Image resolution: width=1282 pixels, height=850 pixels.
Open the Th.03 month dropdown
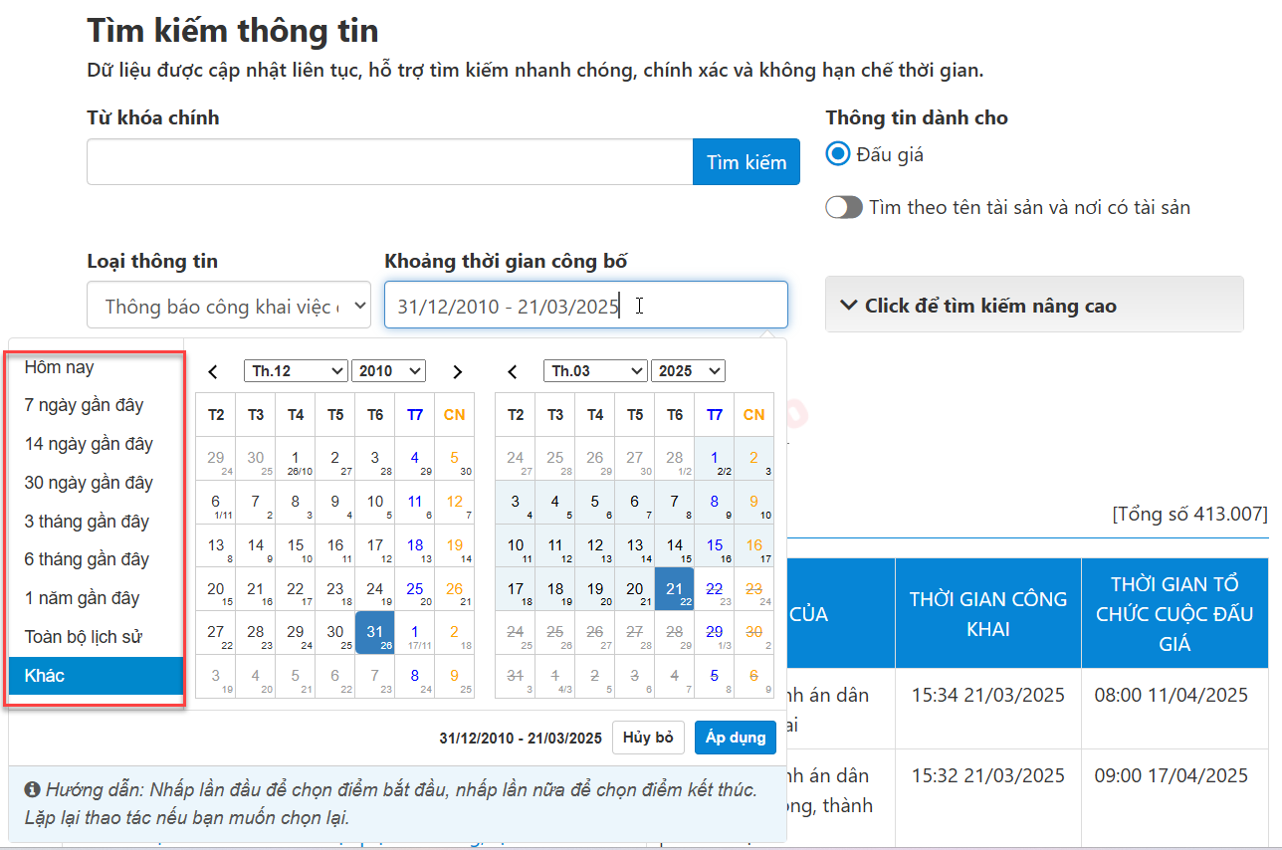[595, 371]
